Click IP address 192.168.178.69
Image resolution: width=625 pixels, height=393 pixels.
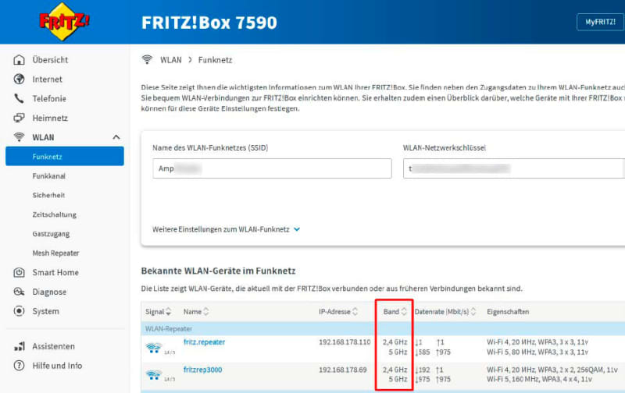[342, 370]
